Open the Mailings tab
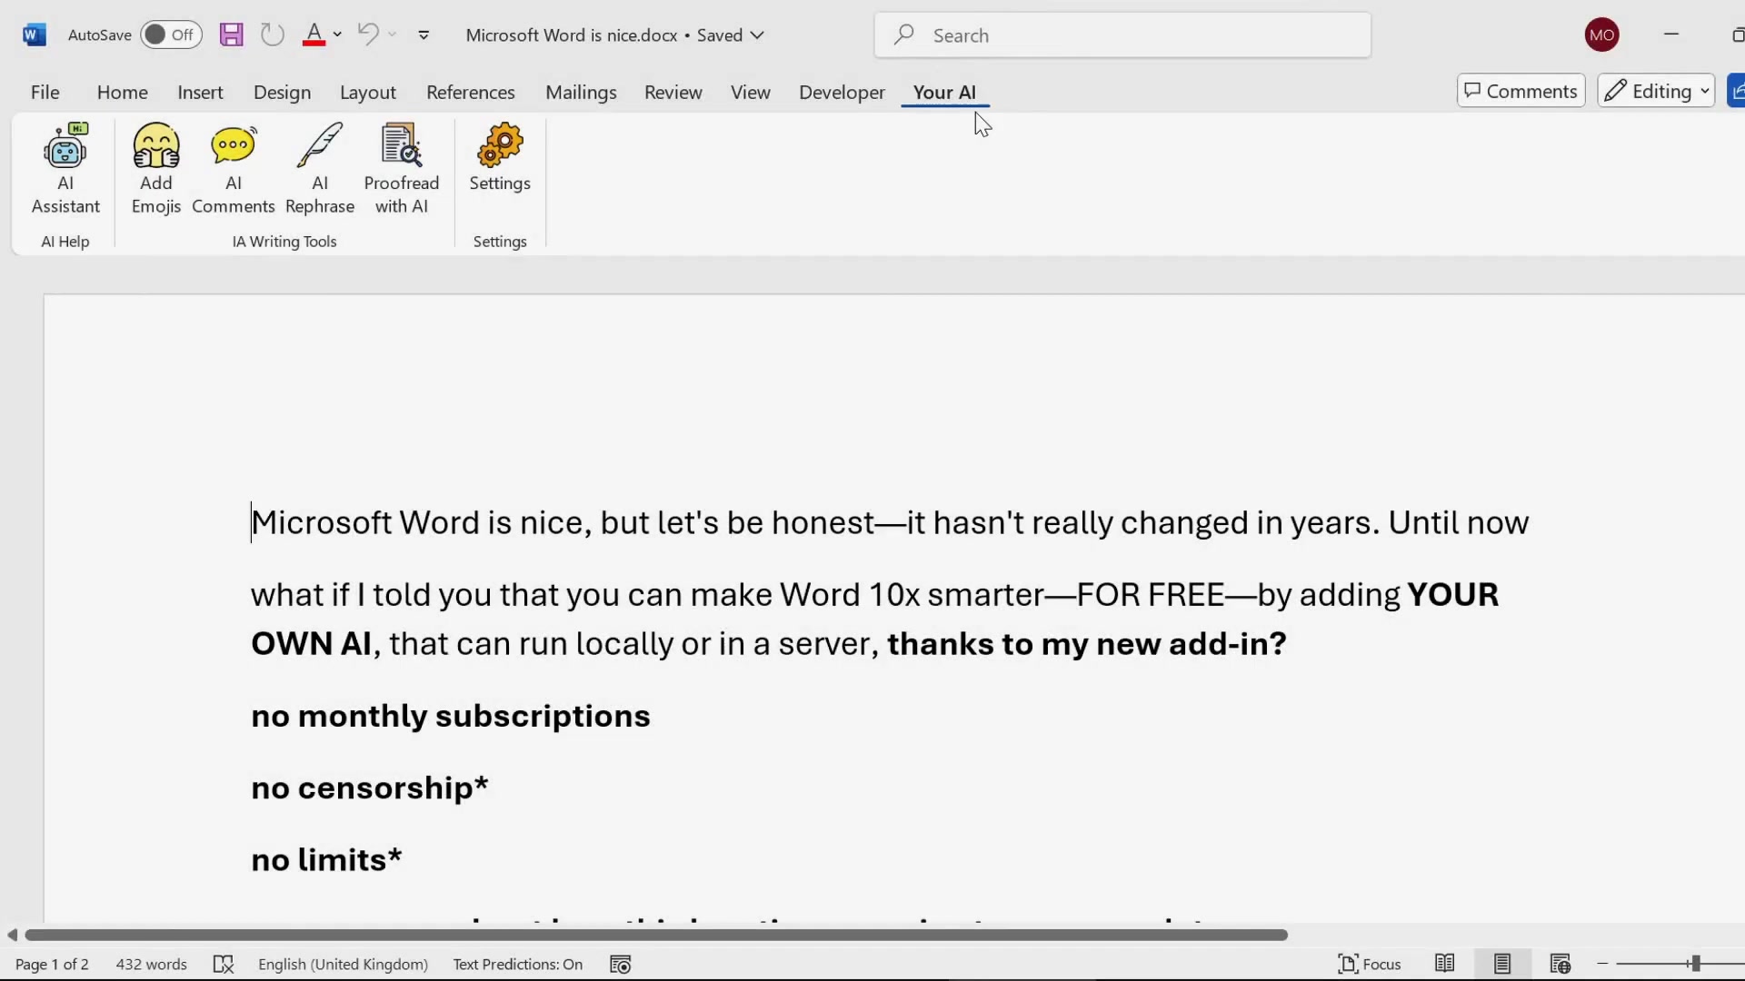Viewport: 1745px width, 981px height. (581, 92)
